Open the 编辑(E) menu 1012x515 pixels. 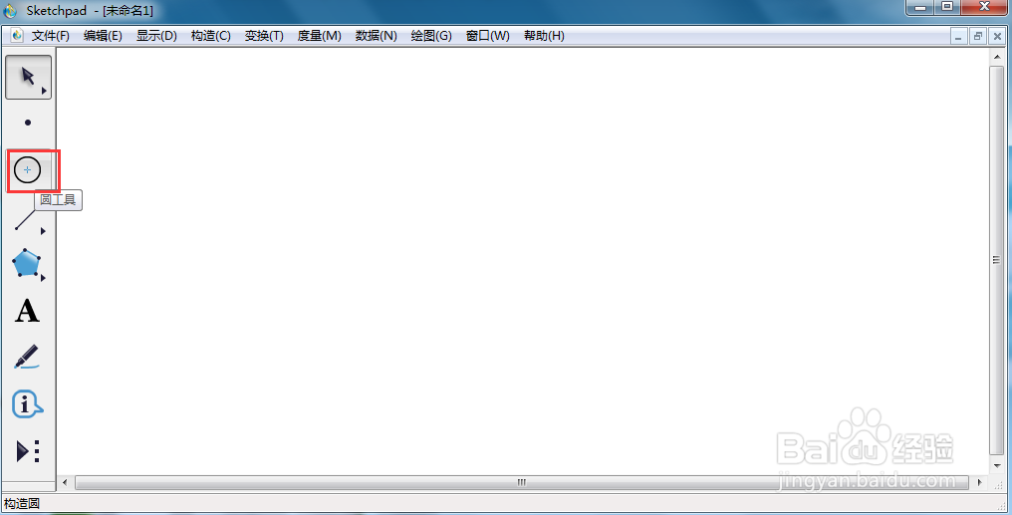(103, 36)
